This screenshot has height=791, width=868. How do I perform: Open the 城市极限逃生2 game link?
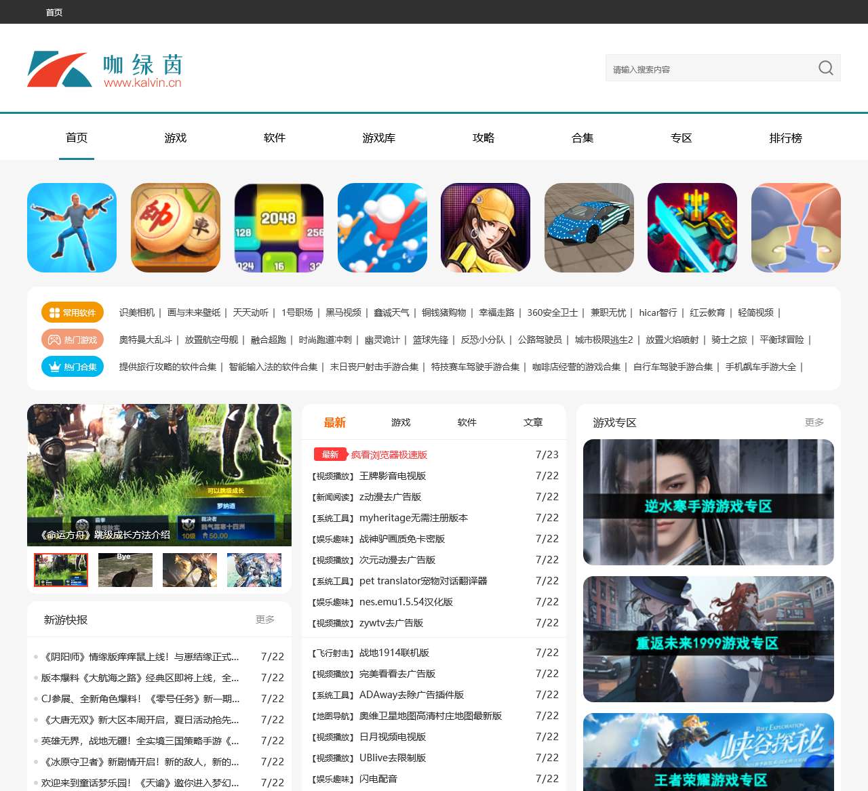click(604, 340)
